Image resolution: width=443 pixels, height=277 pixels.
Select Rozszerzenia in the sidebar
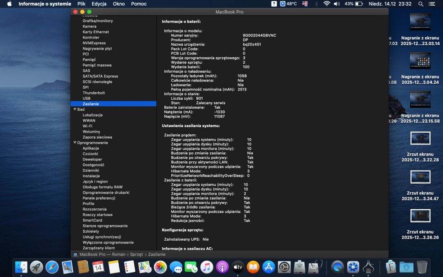(x=94, y=209)
